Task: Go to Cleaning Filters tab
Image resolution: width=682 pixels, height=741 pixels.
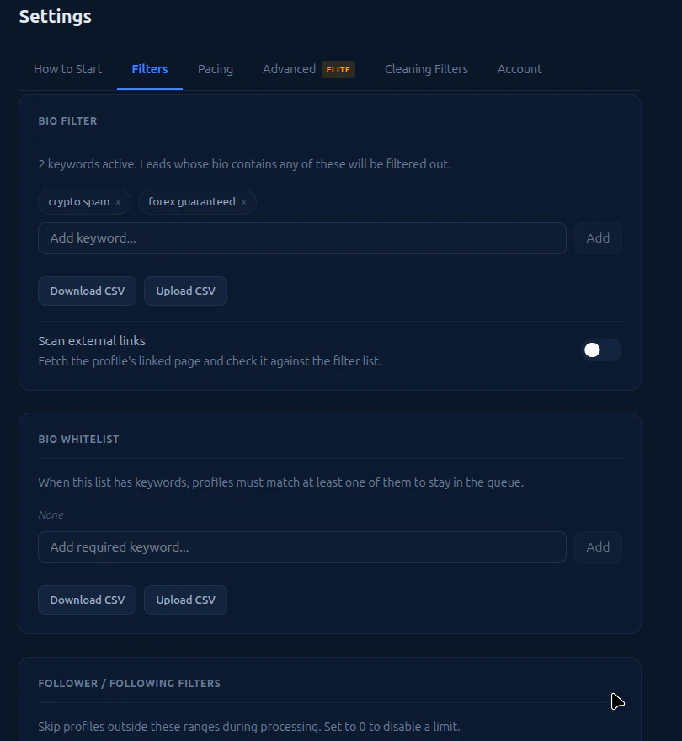Action: [x=426, y=69]
